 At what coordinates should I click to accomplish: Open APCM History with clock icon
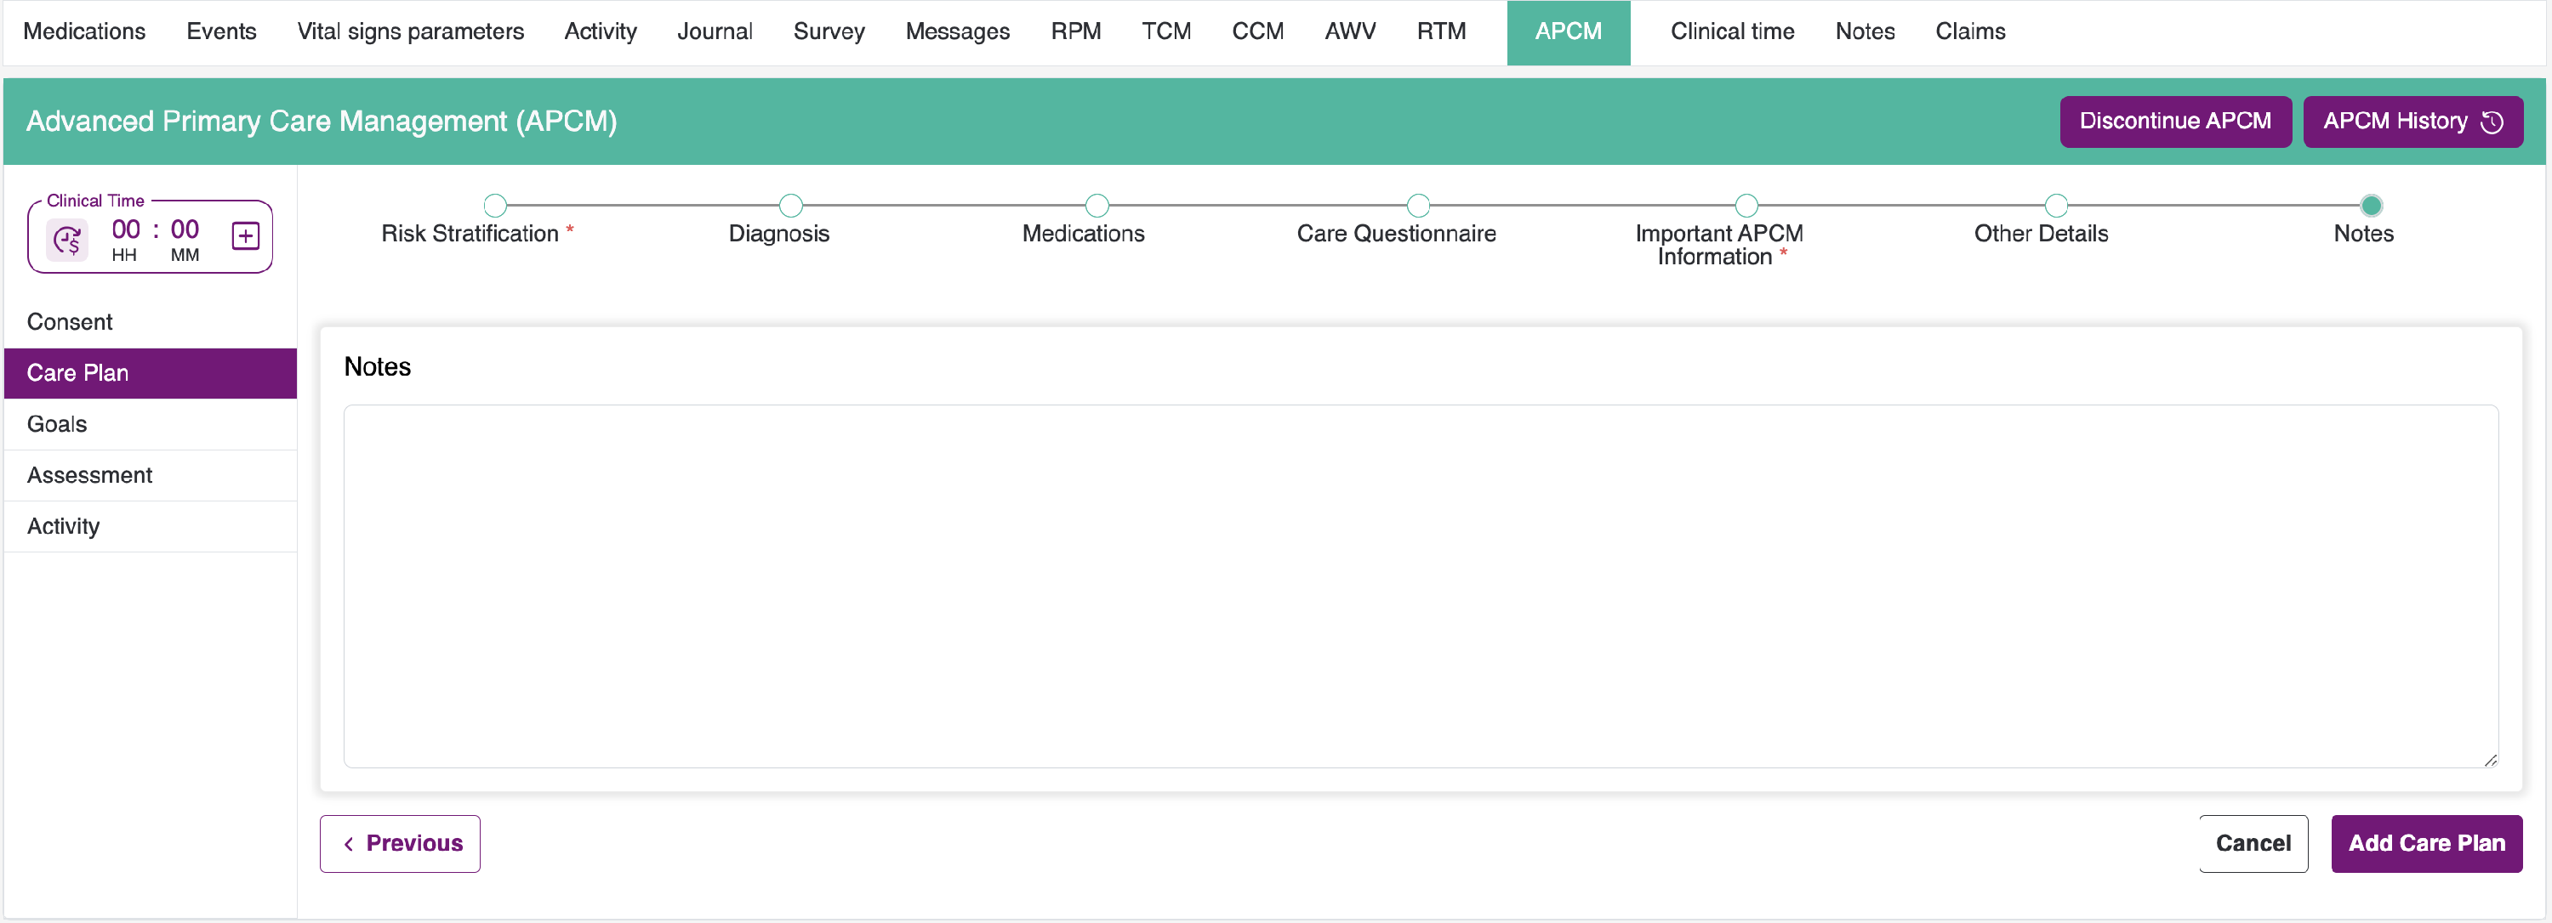coord(2412,122)
